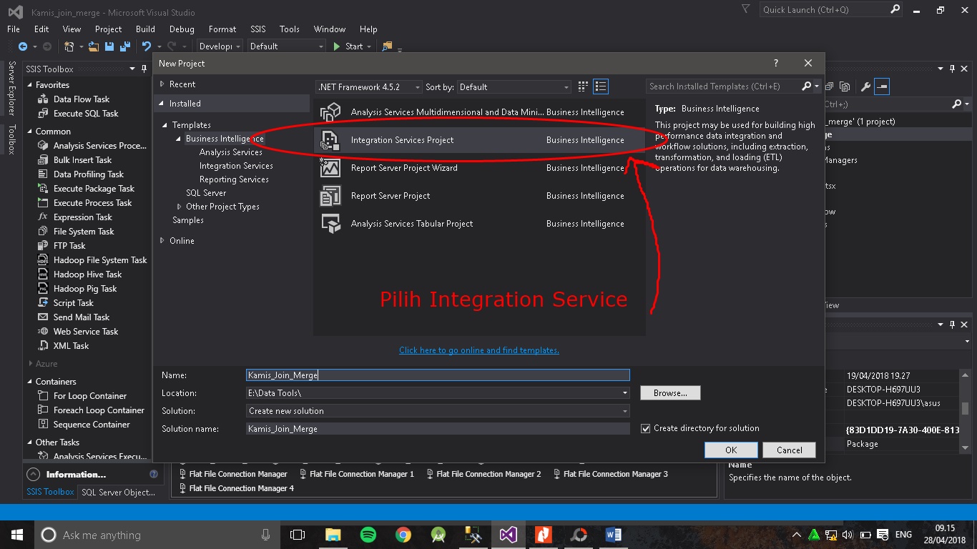Select Execute SQL Task in the toolbox
Viewport: 977px width, 549px height.
click(85, 114)
